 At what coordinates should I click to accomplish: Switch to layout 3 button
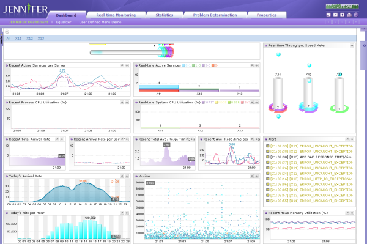pos(342,22)
